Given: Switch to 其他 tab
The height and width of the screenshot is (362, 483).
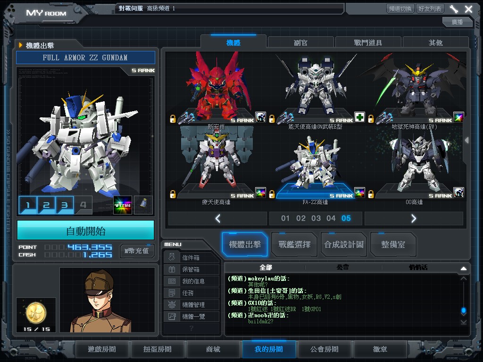Looking at the screenshot, I should coord(435,43).
